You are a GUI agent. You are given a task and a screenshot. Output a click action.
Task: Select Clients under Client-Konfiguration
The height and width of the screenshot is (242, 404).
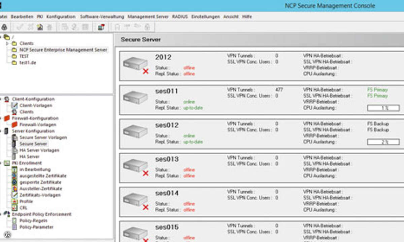27,112
